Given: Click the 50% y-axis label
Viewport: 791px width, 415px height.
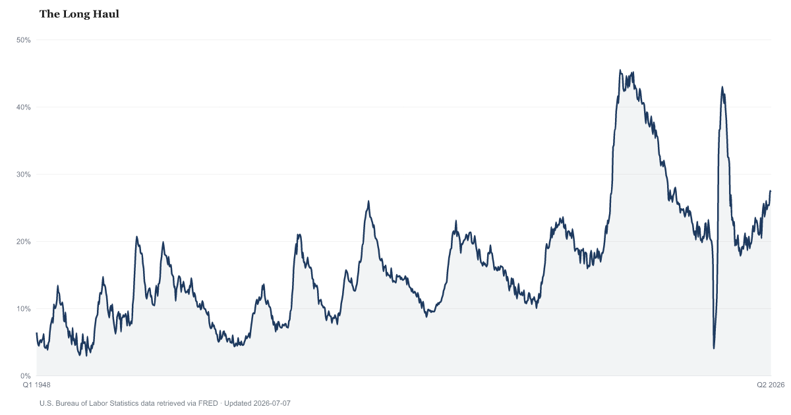Looking at the screenshot, I should coord(24,40).
